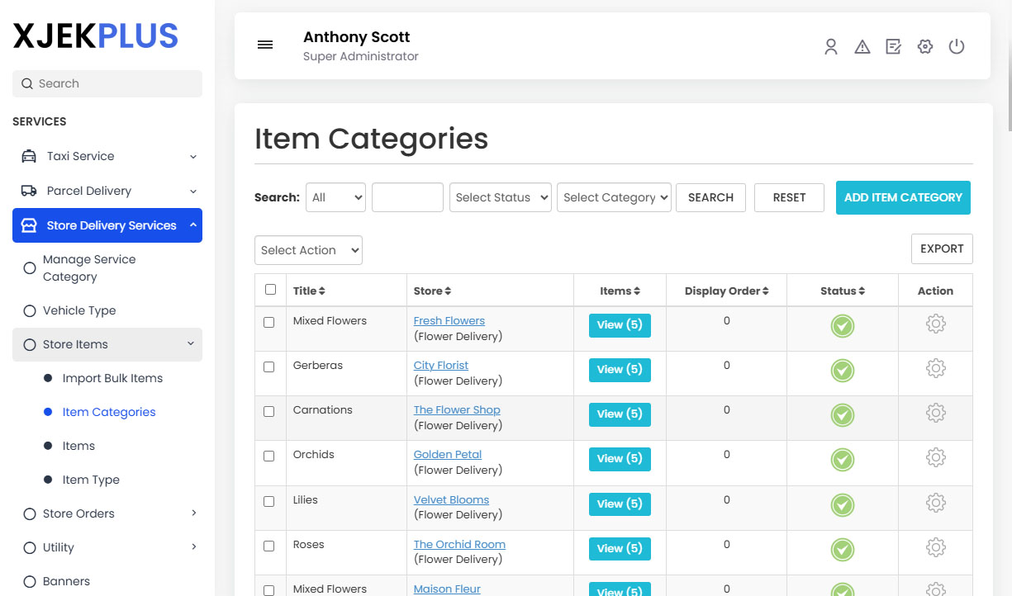This screenshot has width=1012, height=596.
Task: Click the search magnifier in sidebar
Action: click(26, 83)
